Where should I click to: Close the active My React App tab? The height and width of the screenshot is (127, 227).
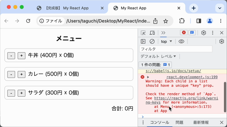click(179, 8)
